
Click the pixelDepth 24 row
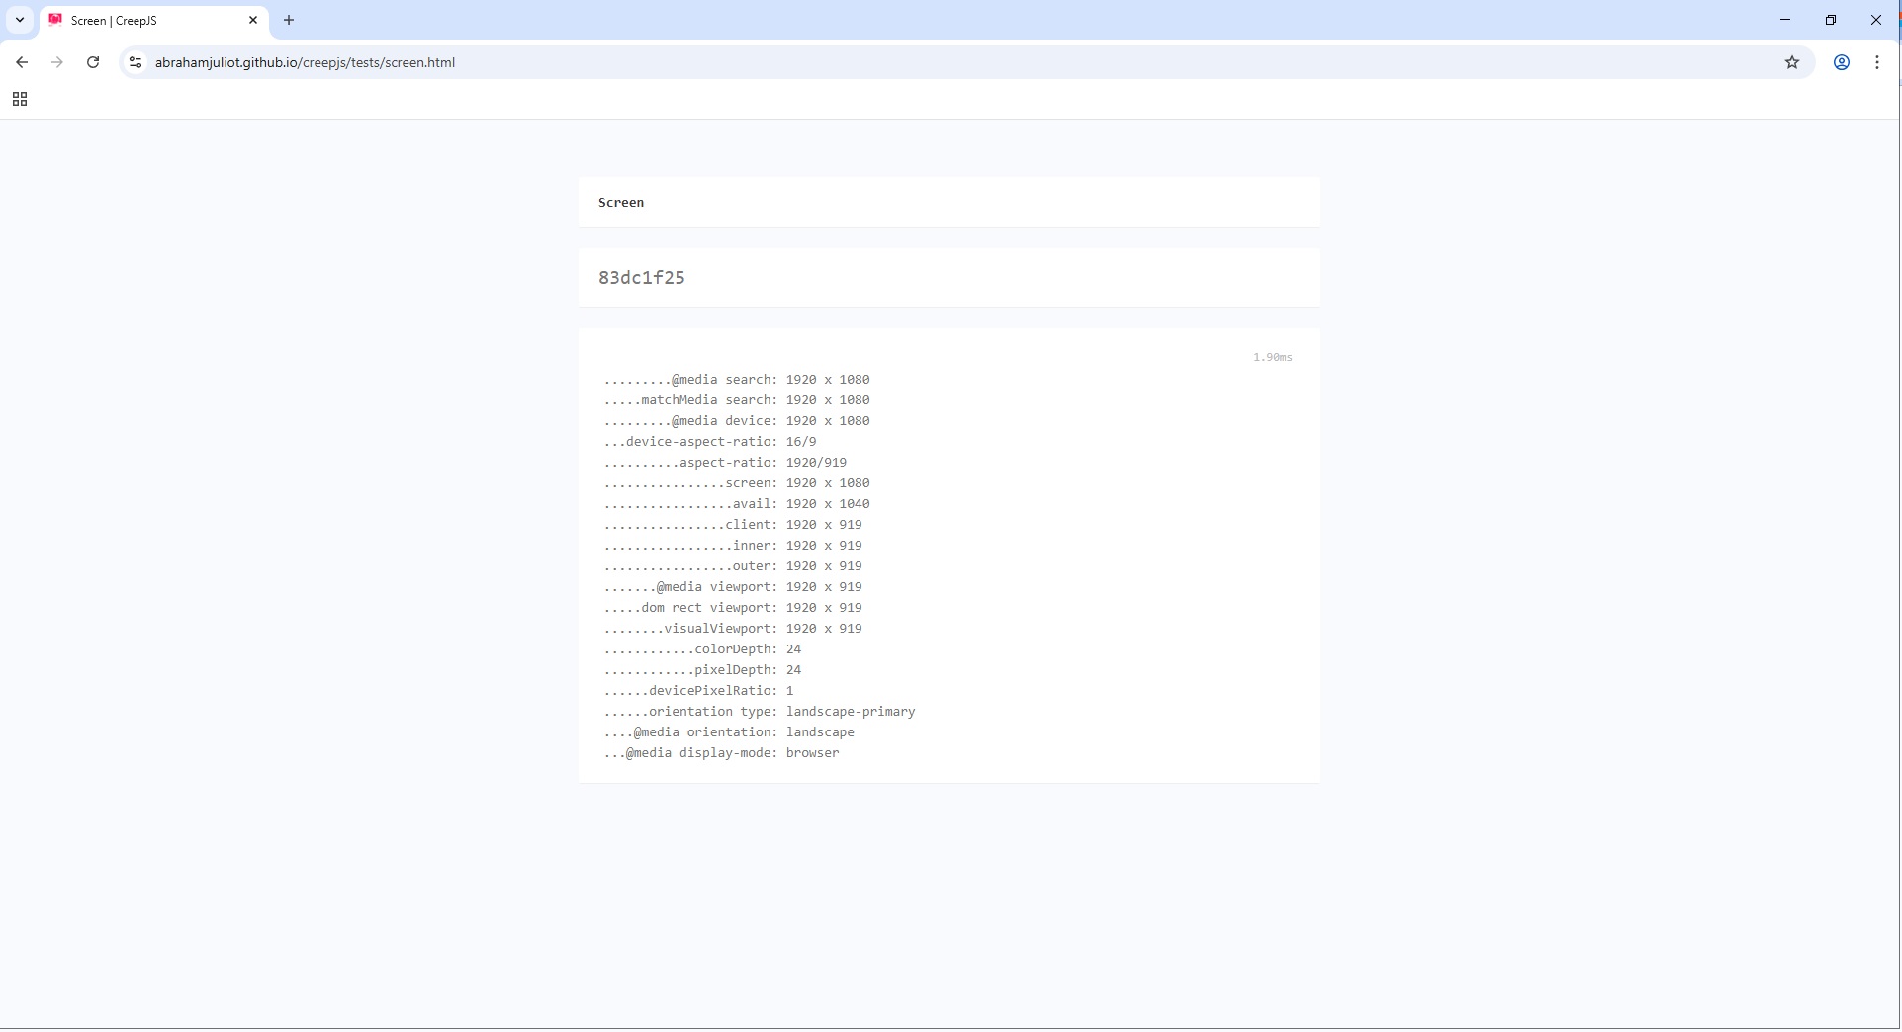(702, 670)
